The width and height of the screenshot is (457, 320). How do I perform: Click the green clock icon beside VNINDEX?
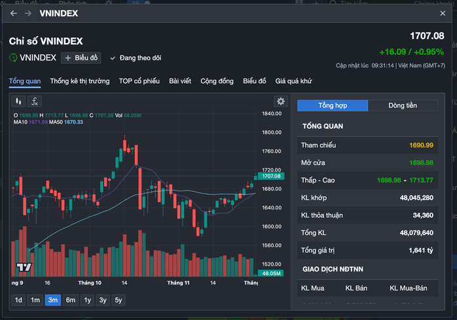(13, 58)
